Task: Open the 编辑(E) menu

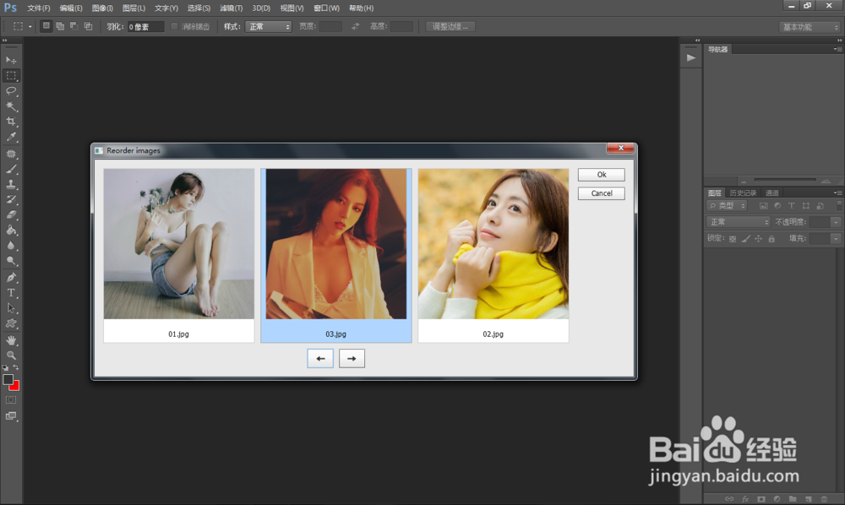Action: coord(71,8)
